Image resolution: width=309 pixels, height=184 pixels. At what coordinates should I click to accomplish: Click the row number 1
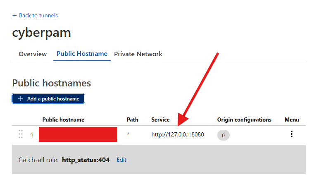(33, 134)
